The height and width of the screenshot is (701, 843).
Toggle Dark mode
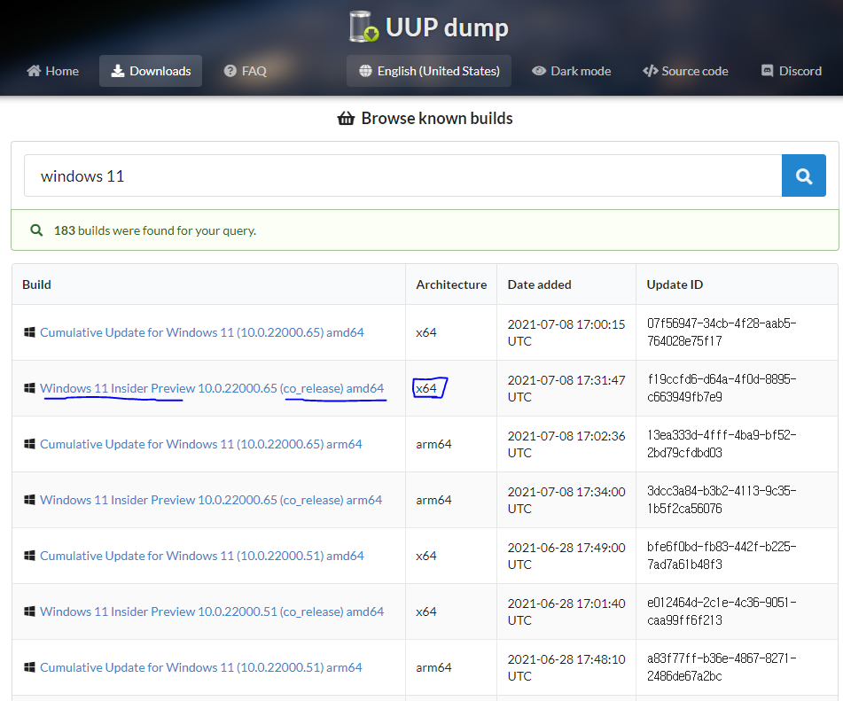pyautogui.click(x=571, y=71)
